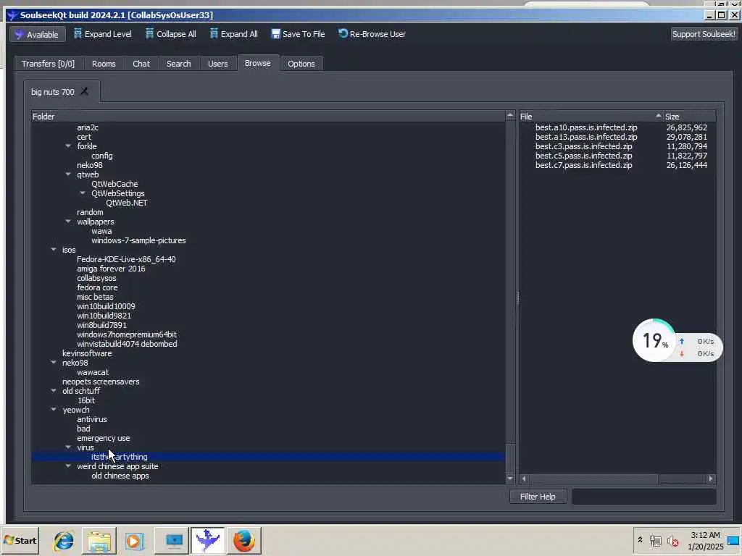Click Re-Browse User button
742x556 pixels.
pos(372,34)
